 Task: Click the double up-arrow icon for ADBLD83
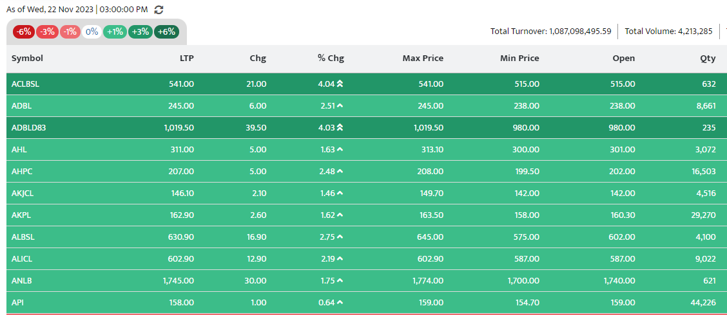pos(340,128)
